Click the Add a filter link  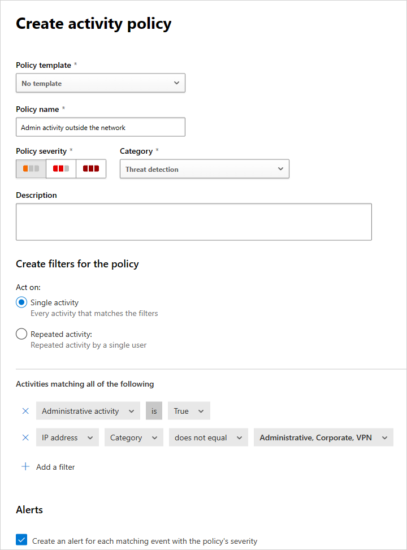pyautogui.click(x=55, y=466)
